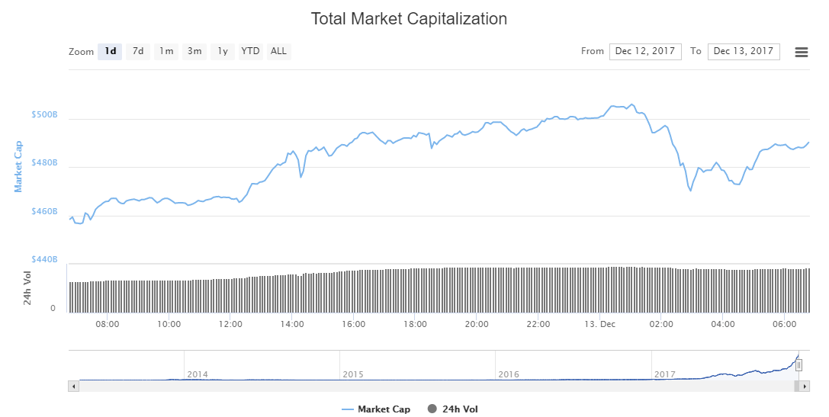Image resolution: width=829 pixels, height=417 pixels.
Task: Select the 1d zoom range
Action: coord(110,51)
